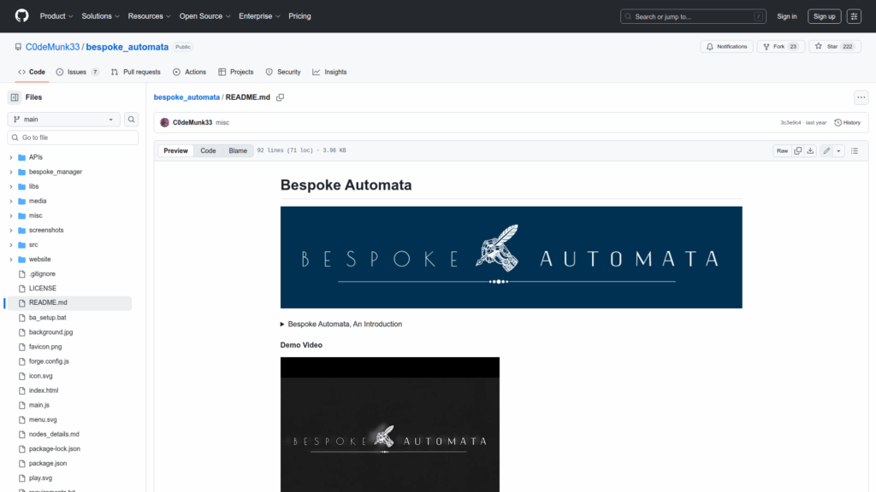Sign in to GitHub
This screenshot has width=876, height=492.
(x=786, y=16)
